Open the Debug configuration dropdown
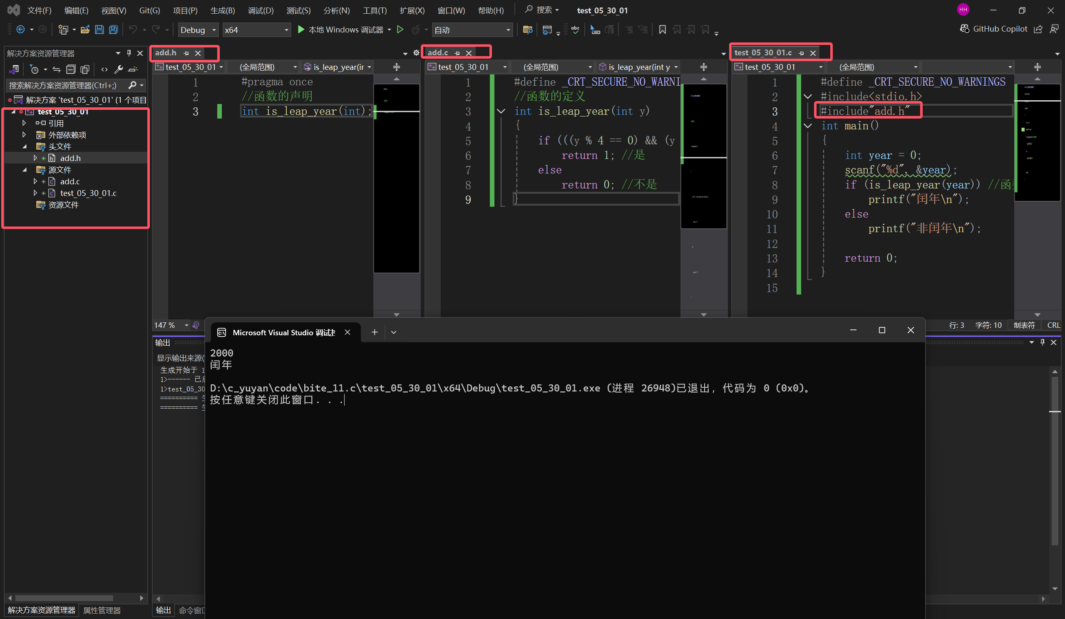The height and width of the screenshot is (619, 1065). (x=198, y=30)
